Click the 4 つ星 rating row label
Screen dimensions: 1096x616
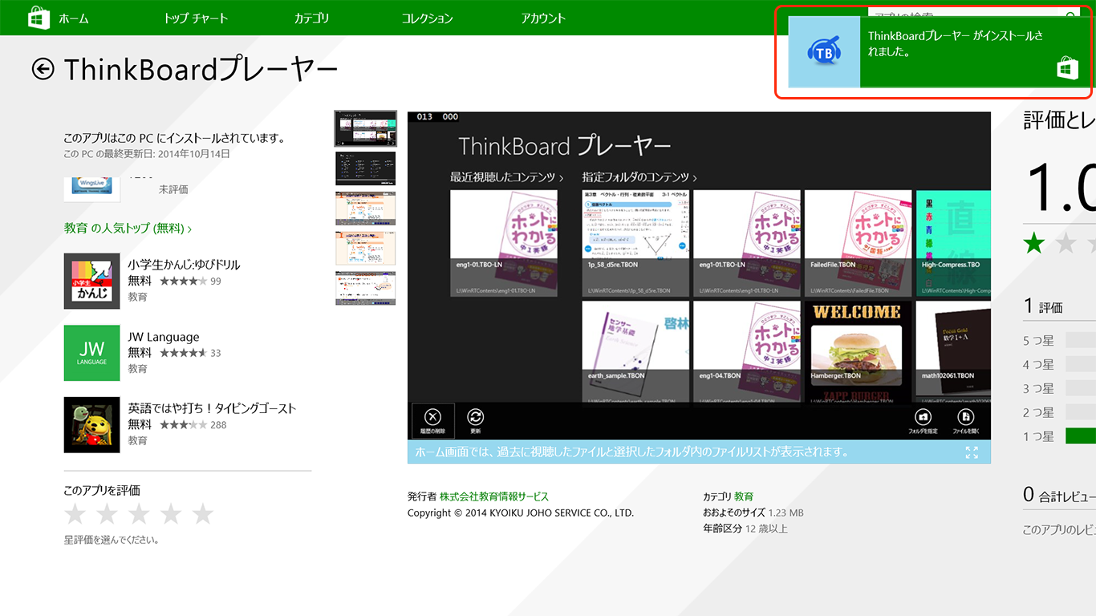coord(1038,364)
